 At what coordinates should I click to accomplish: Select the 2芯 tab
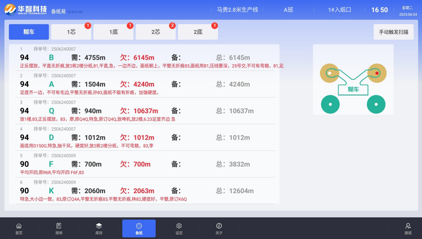point(156,32)
